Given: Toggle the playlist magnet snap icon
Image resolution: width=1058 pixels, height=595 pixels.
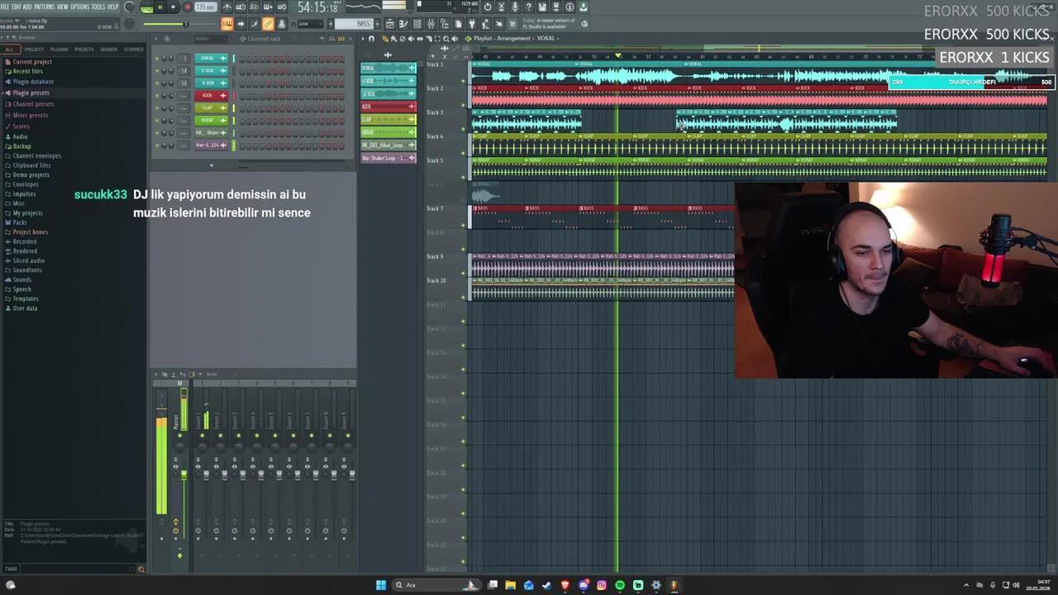Looking at the screenshot, I should click(371, 39).
